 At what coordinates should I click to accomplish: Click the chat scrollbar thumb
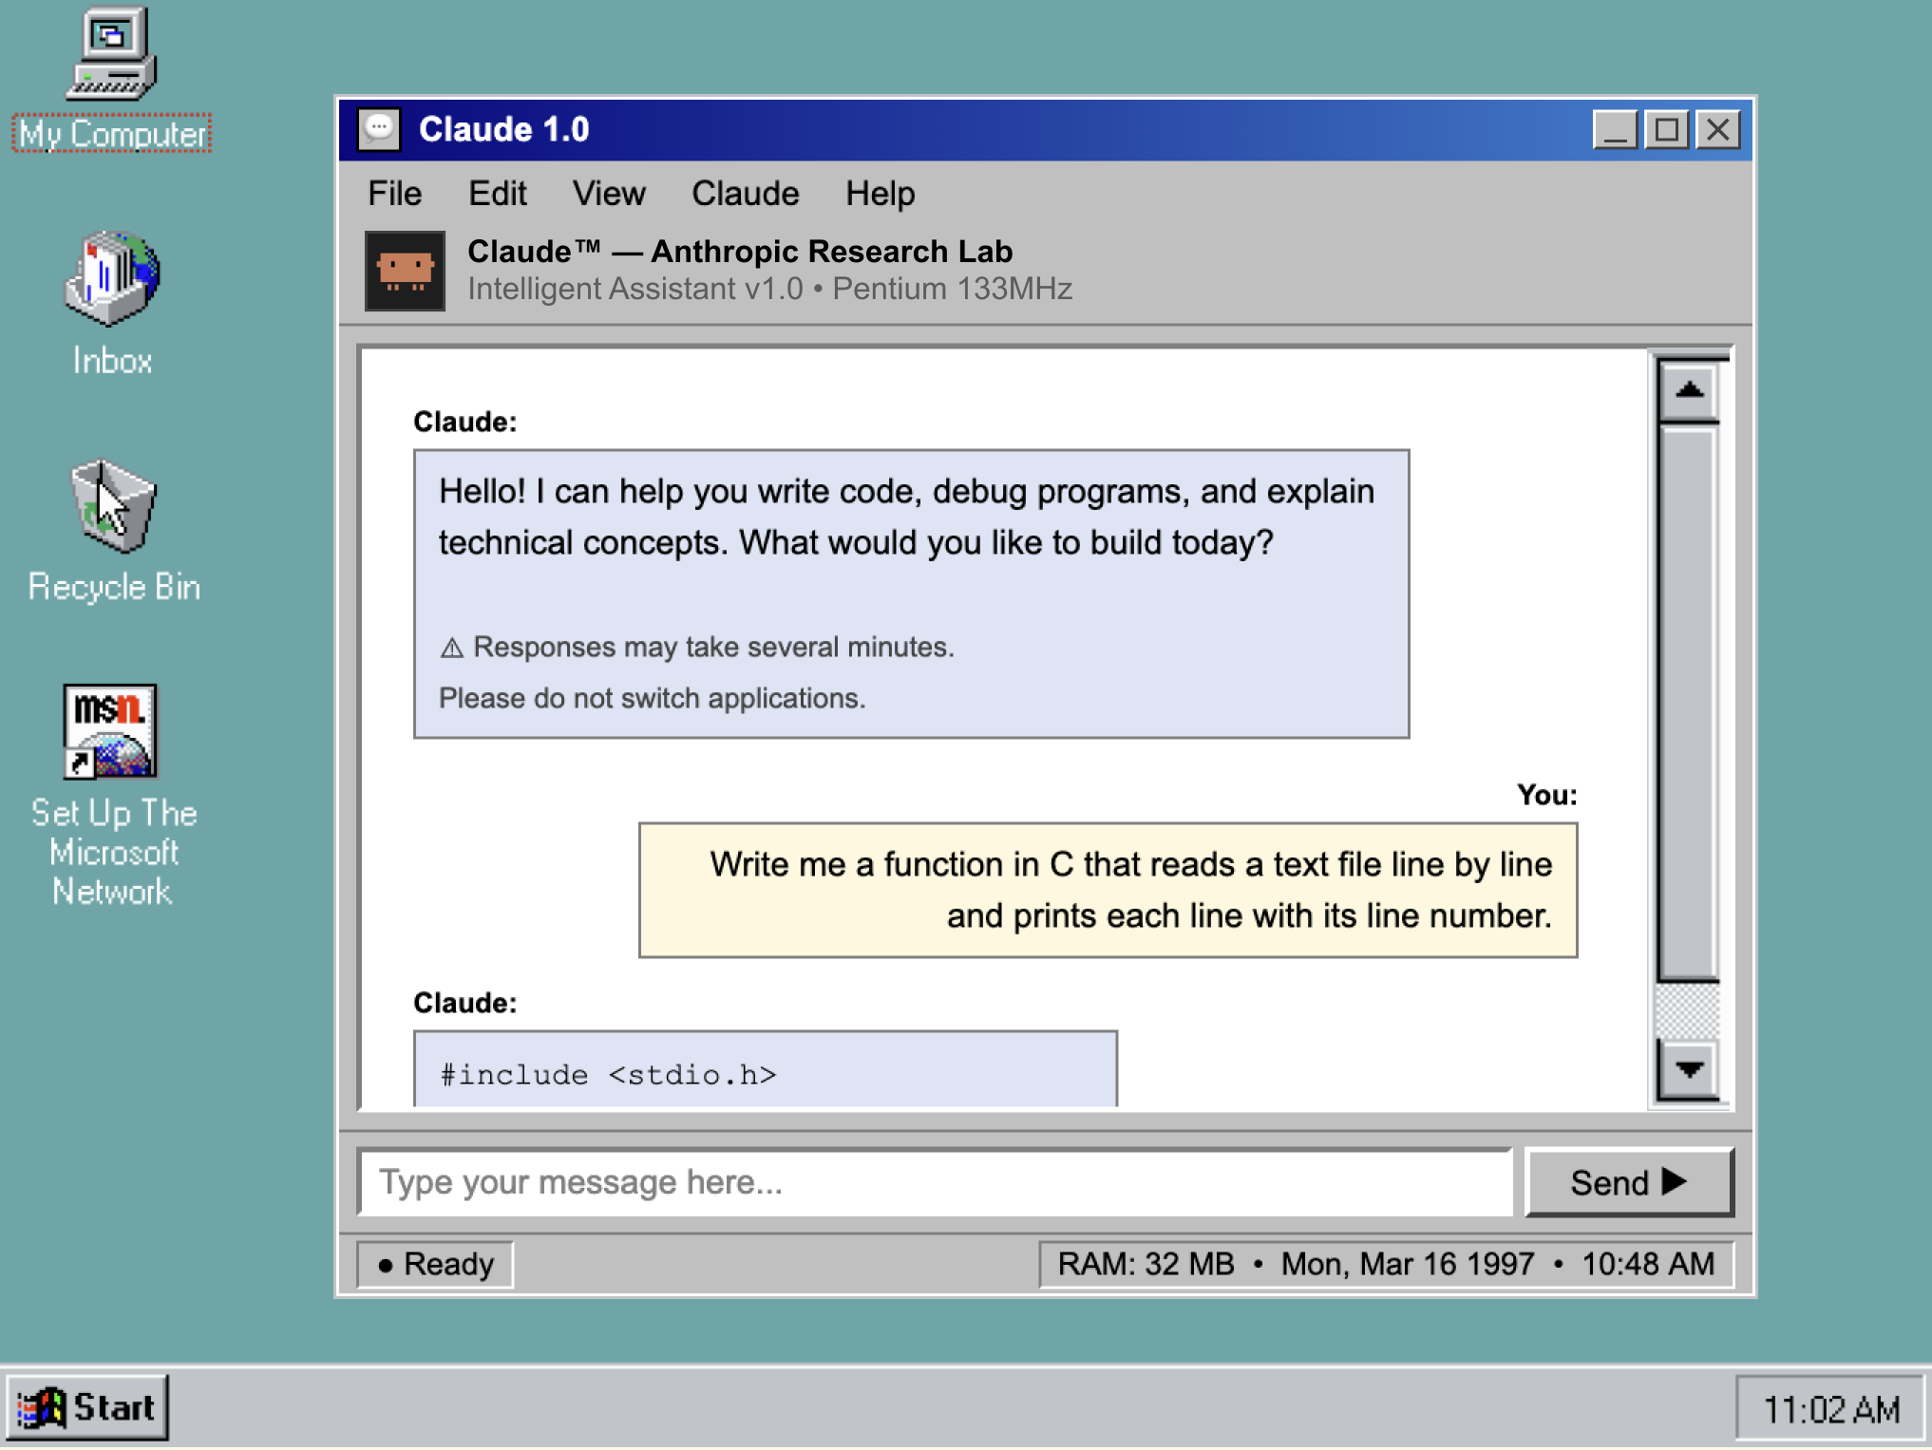coord(1688,703)
